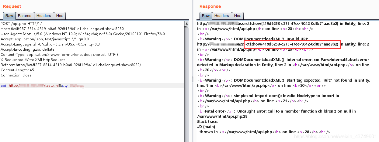379x142 pixels.
Task: Click the Request panel heading
Action: (x=12, y=6)
